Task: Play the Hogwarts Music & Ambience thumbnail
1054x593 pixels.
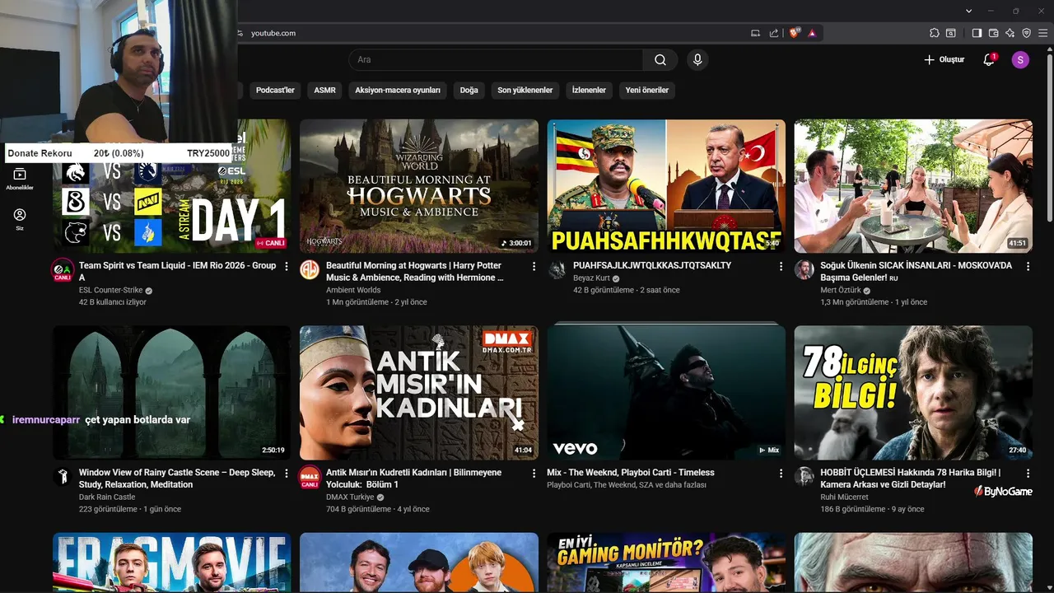Action: pos(419,186)
